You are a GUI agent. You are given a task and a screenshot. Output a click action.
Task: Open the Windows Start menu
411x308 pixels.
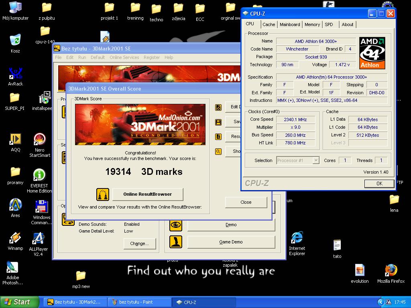point(19,302)
